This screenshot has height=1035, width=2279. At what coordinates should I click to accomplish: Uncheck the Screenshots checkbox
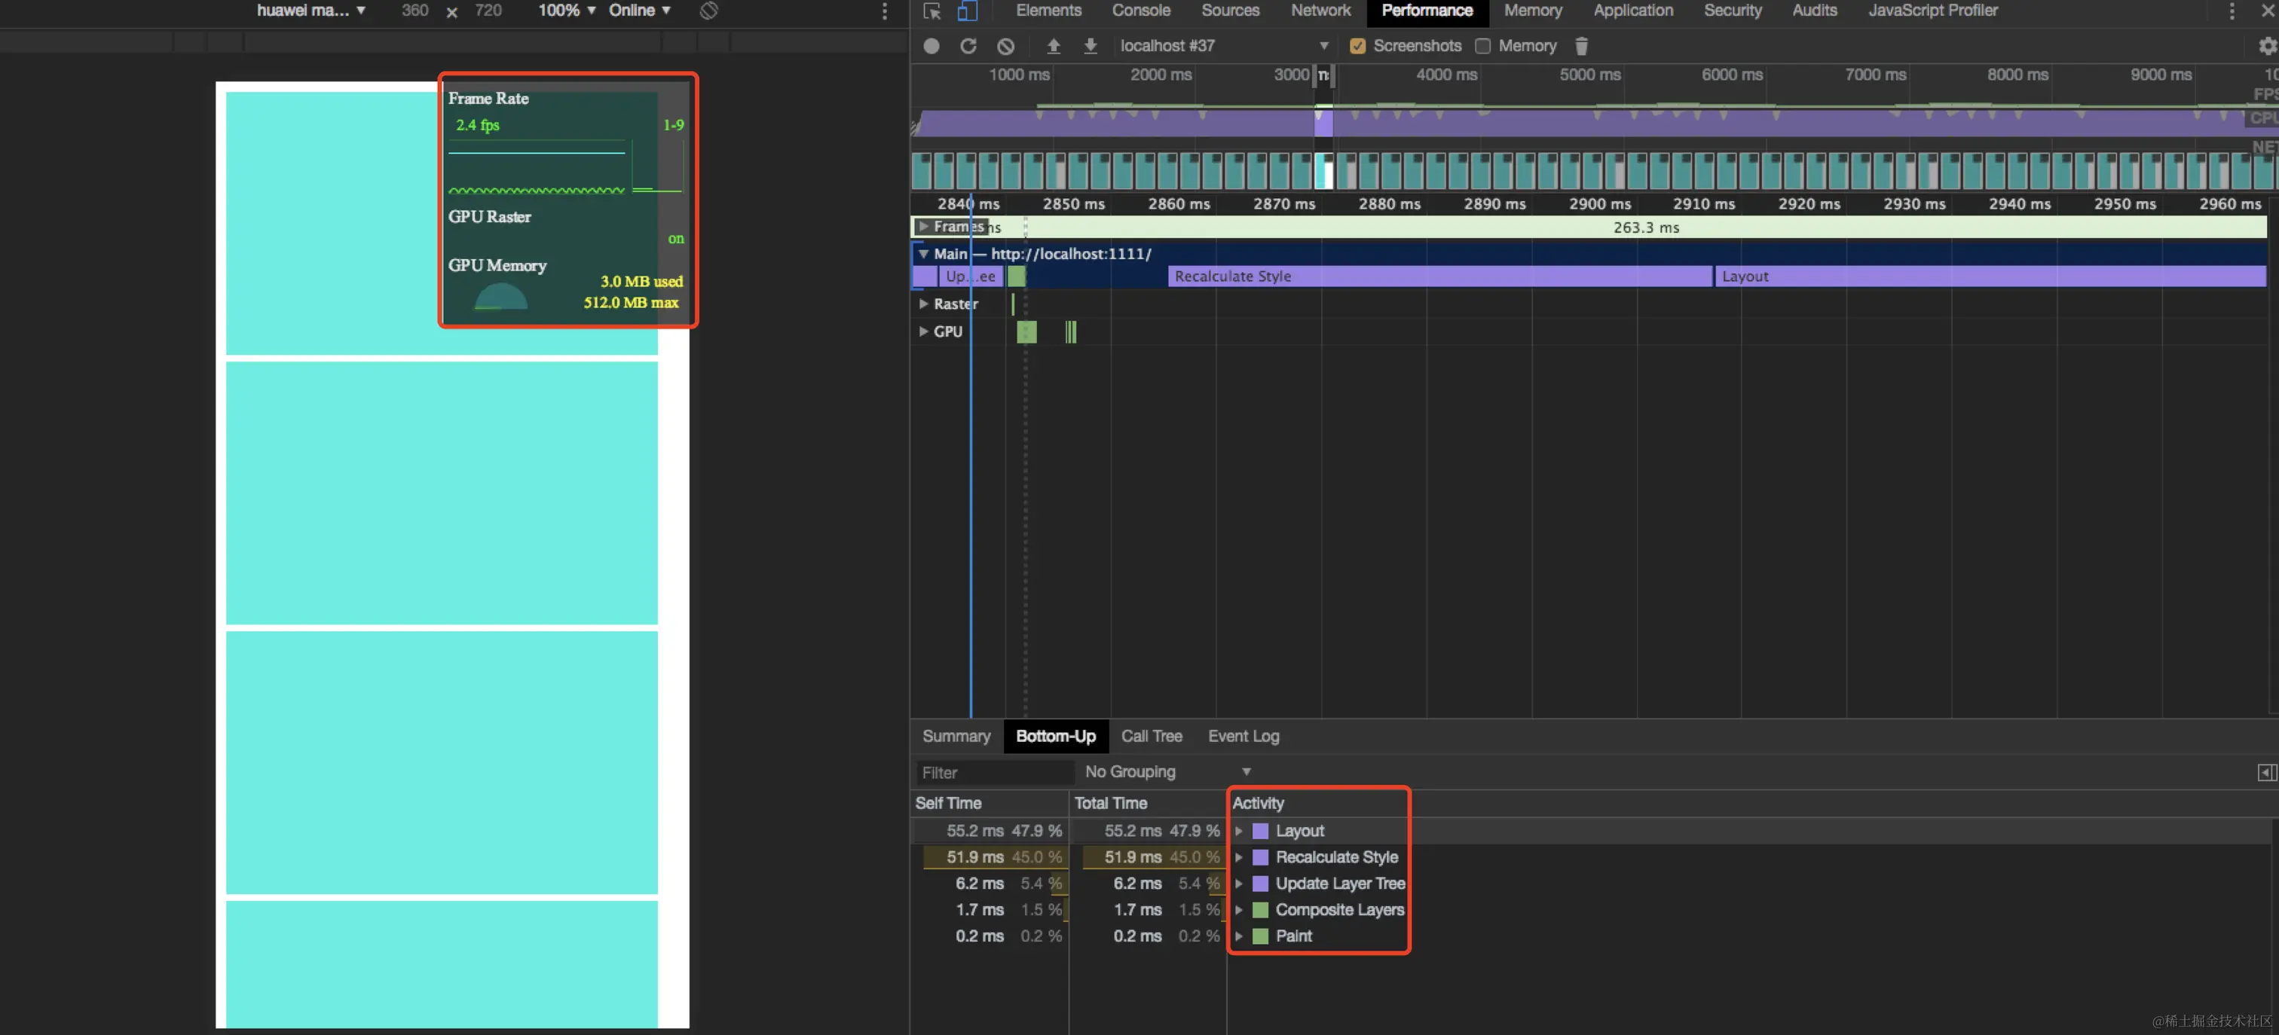tap(1357, 46)
